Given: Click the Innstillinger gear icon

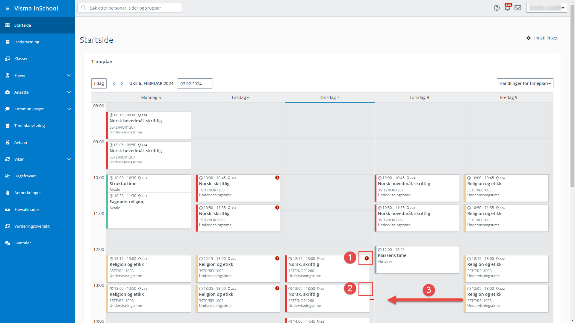Looking at the screenshot, I should 529,38.
